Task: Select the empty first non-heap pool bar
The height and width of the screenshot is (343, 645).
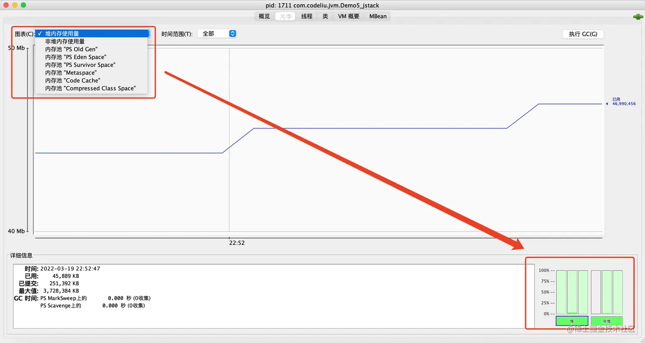Action: point(596,292)
